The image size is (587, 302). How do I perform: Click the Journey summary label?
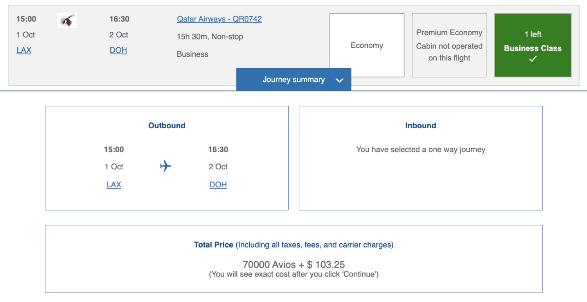pos(293,80)
